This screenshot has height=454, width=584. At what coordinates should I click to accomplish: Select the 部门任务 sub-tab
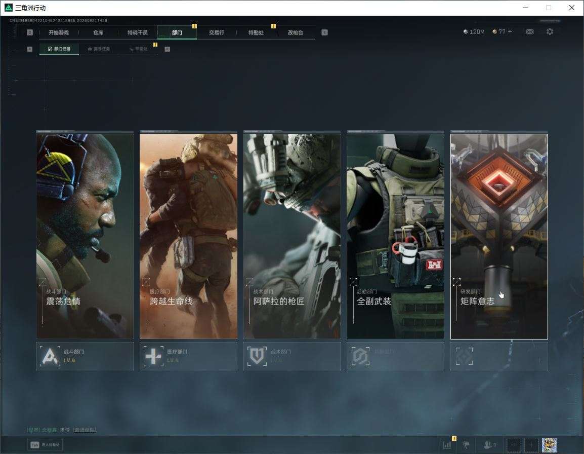(59, 49)
